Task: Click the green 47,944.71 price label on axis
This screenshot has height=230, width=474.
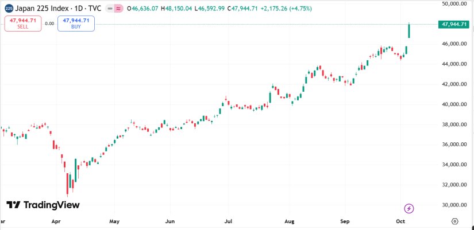Action: 454,24
